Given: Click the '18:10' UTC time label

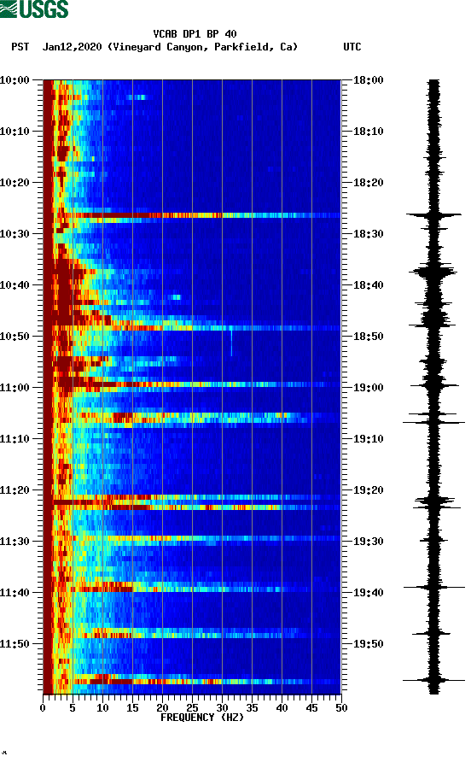Looking at the screenshot, I should [x=368, y=132].
